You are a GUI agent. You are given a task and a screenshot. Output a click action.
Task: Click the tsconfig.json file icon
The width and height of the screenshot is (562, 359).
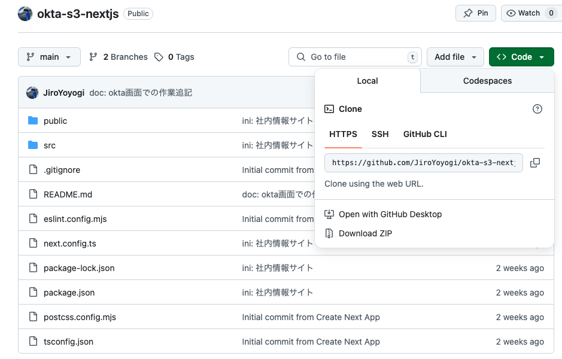point(33,342)
